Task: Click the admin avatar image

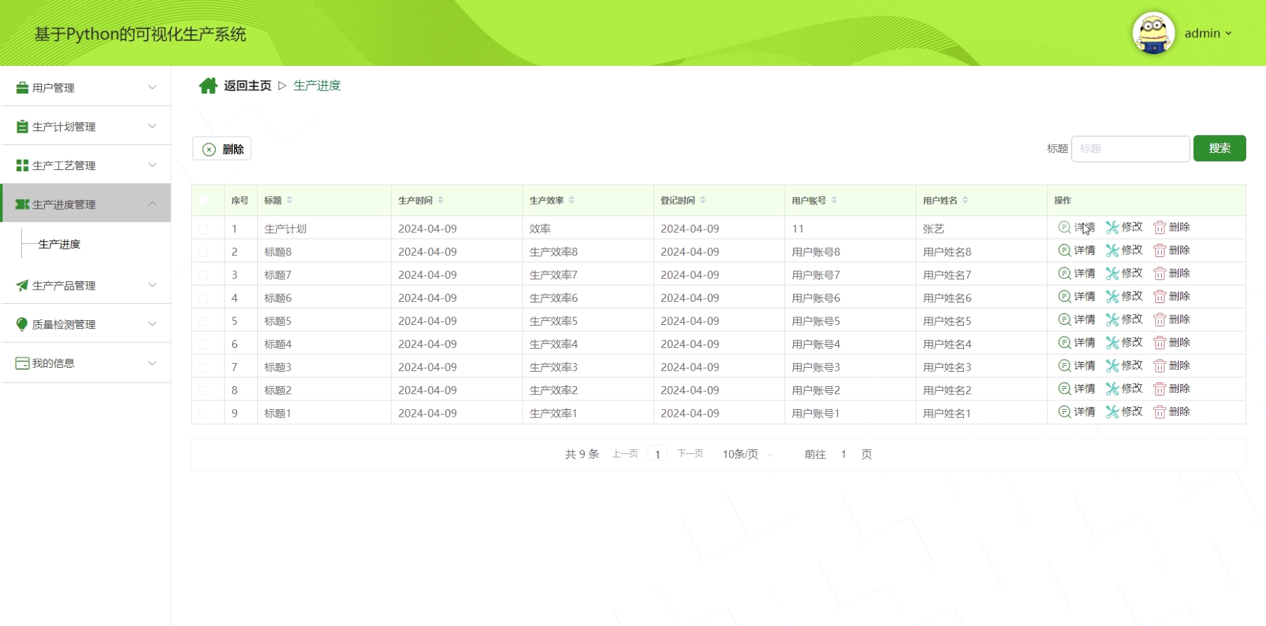Action: click(x=1153, y=33)
